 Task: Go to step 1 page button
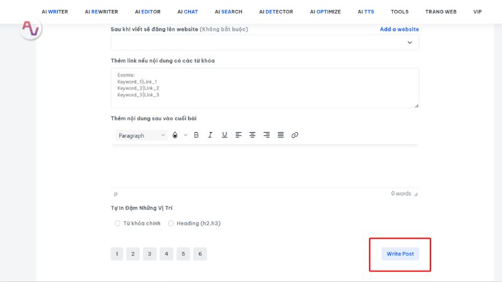117,254
